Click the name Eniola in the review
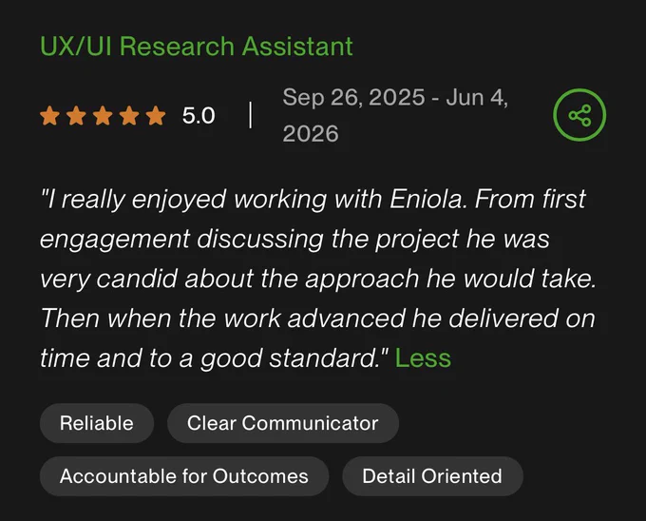The image size is (646, 521). coord(426,199)
